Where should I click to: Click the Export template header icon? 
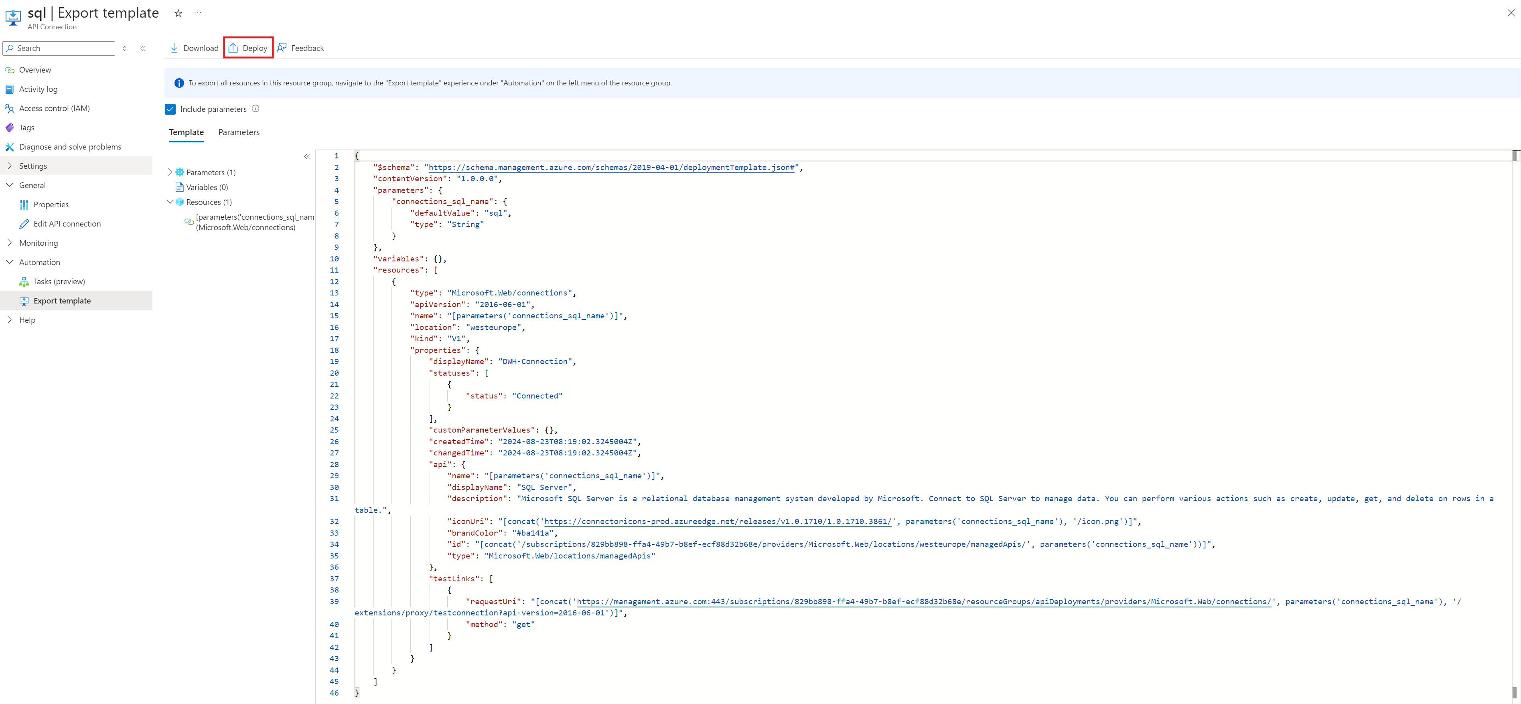(x=13, y=17)
